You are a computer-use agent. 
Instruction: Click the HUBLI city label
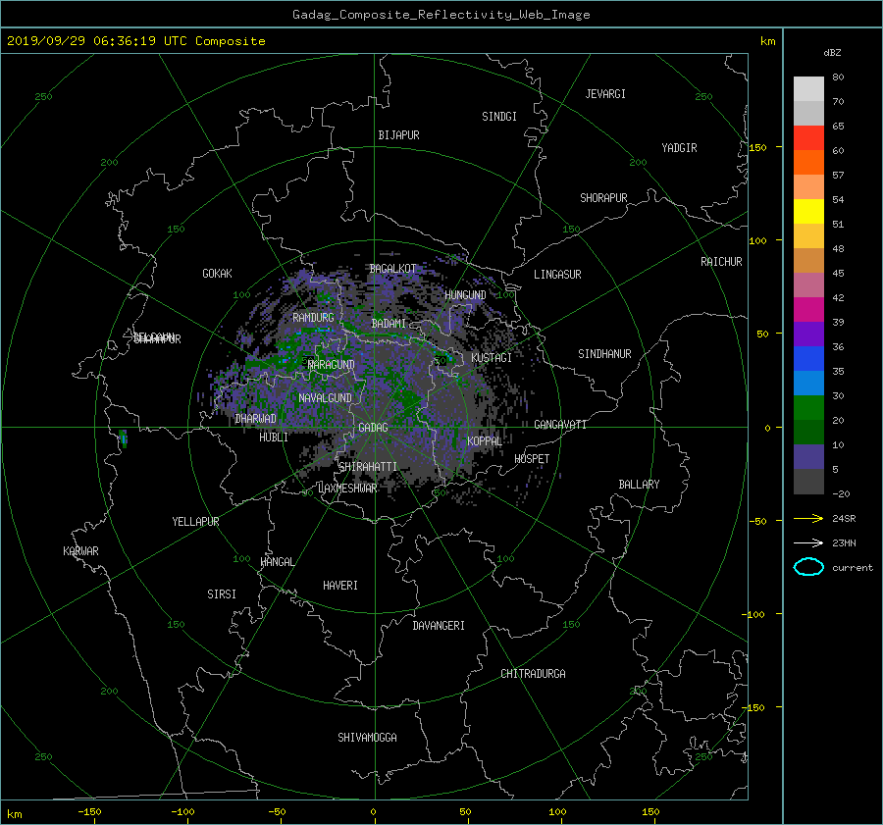pyautogui.click(x=274, y=437)
